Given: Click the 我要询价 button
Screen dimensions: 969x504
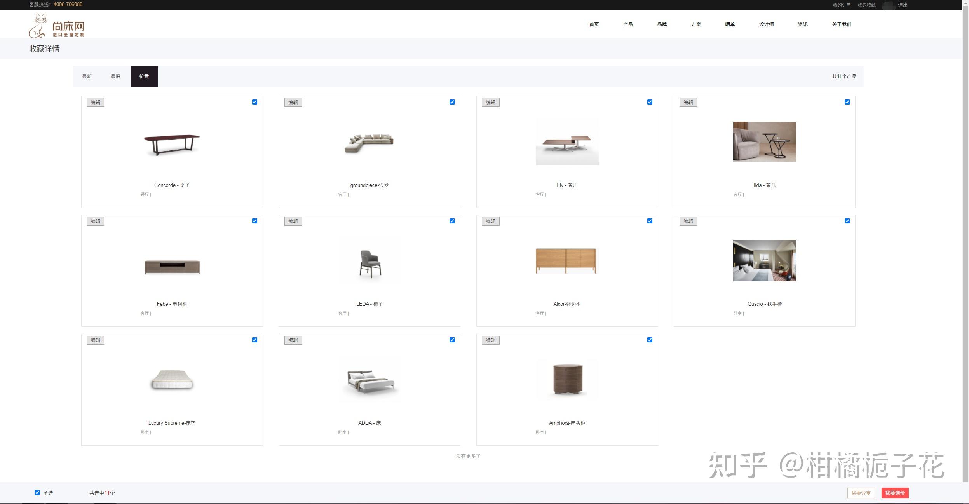Looking at the screenshot, I should coord(895,493).
